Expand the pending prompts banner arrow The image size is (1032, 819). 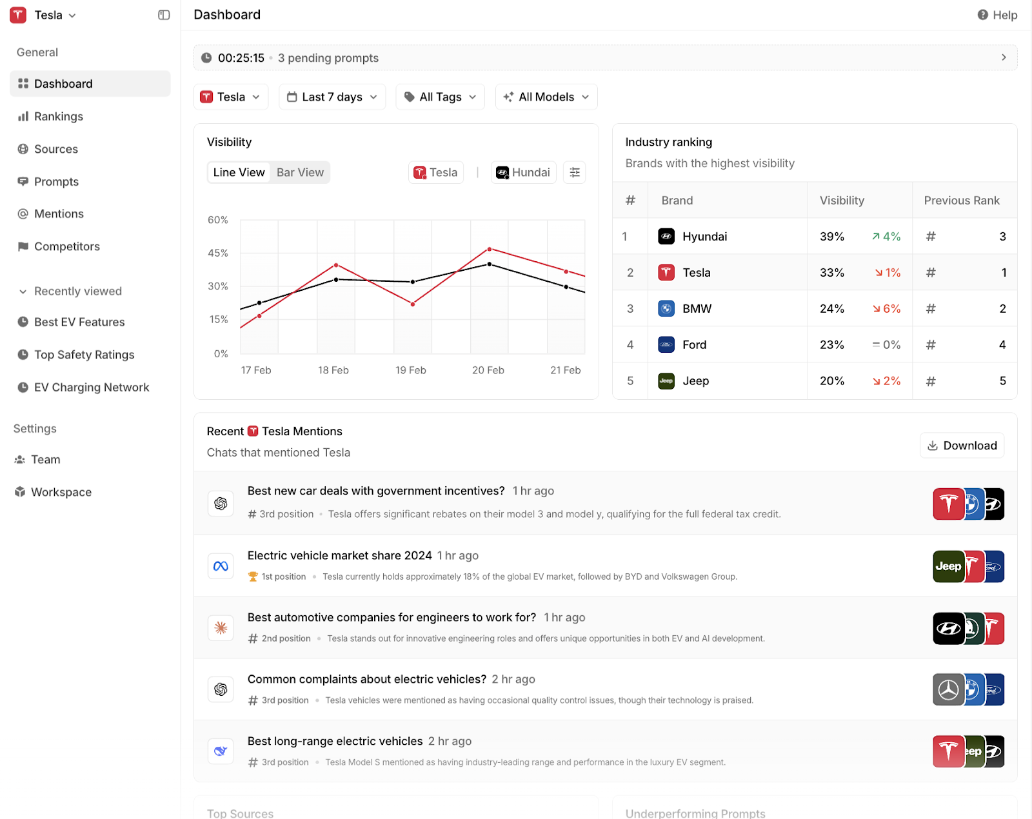(x=1003, y=57)
